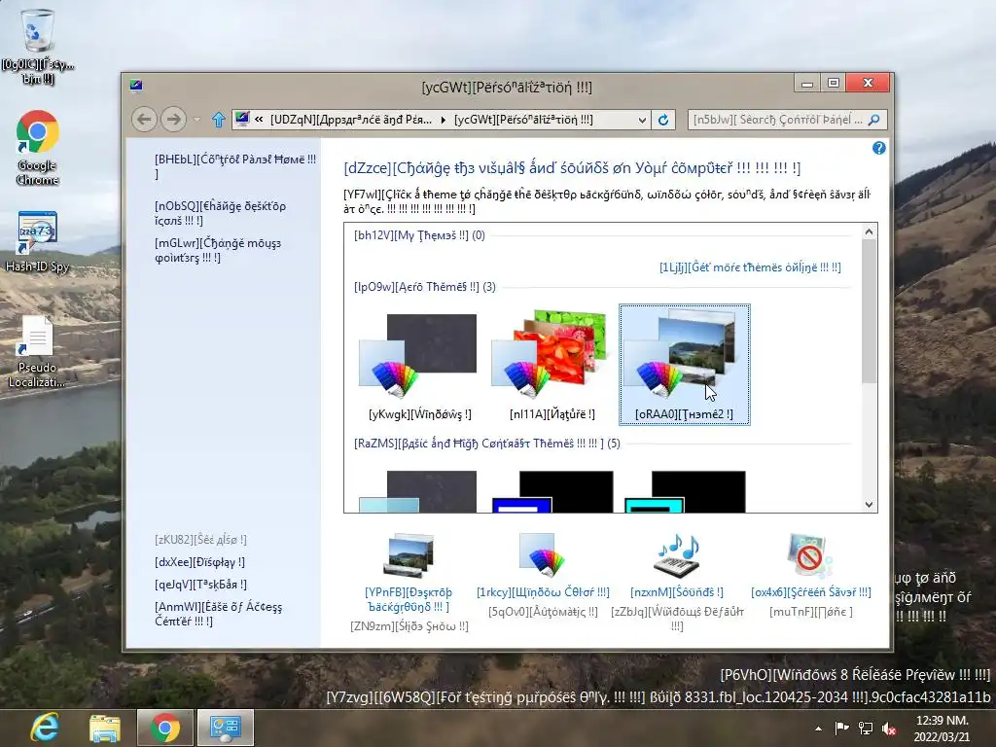
Task: Click the Screen Saver text link
Action: click(x=810, y=592)
